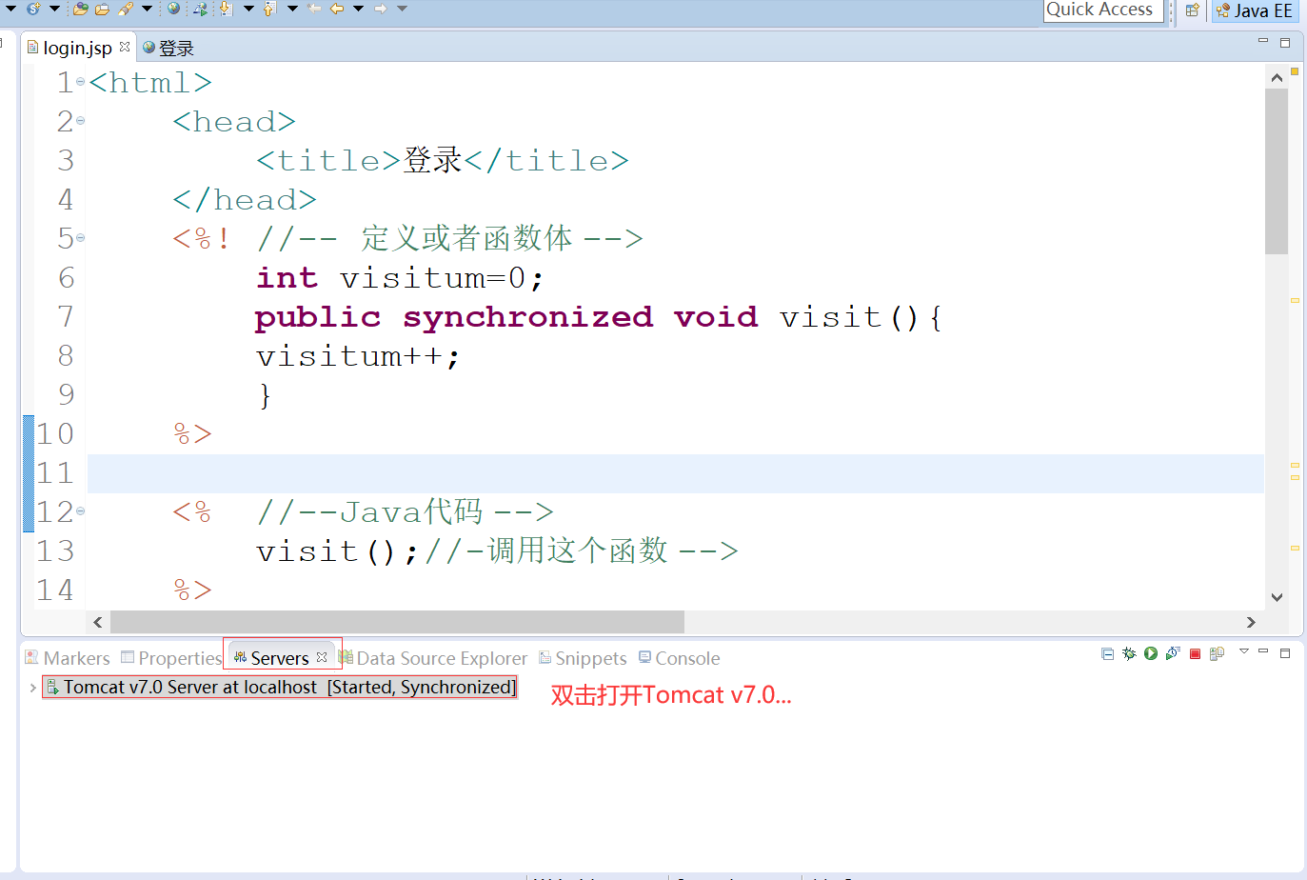
Task: Close the Servers view tab
Action: click(x=322, y=657)
